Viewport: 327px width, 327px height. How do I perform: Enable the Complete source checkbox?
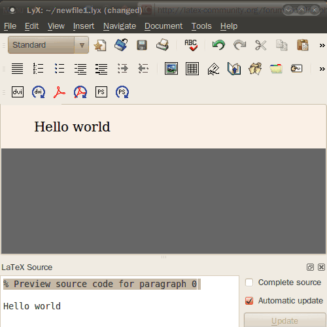(249, 283)
